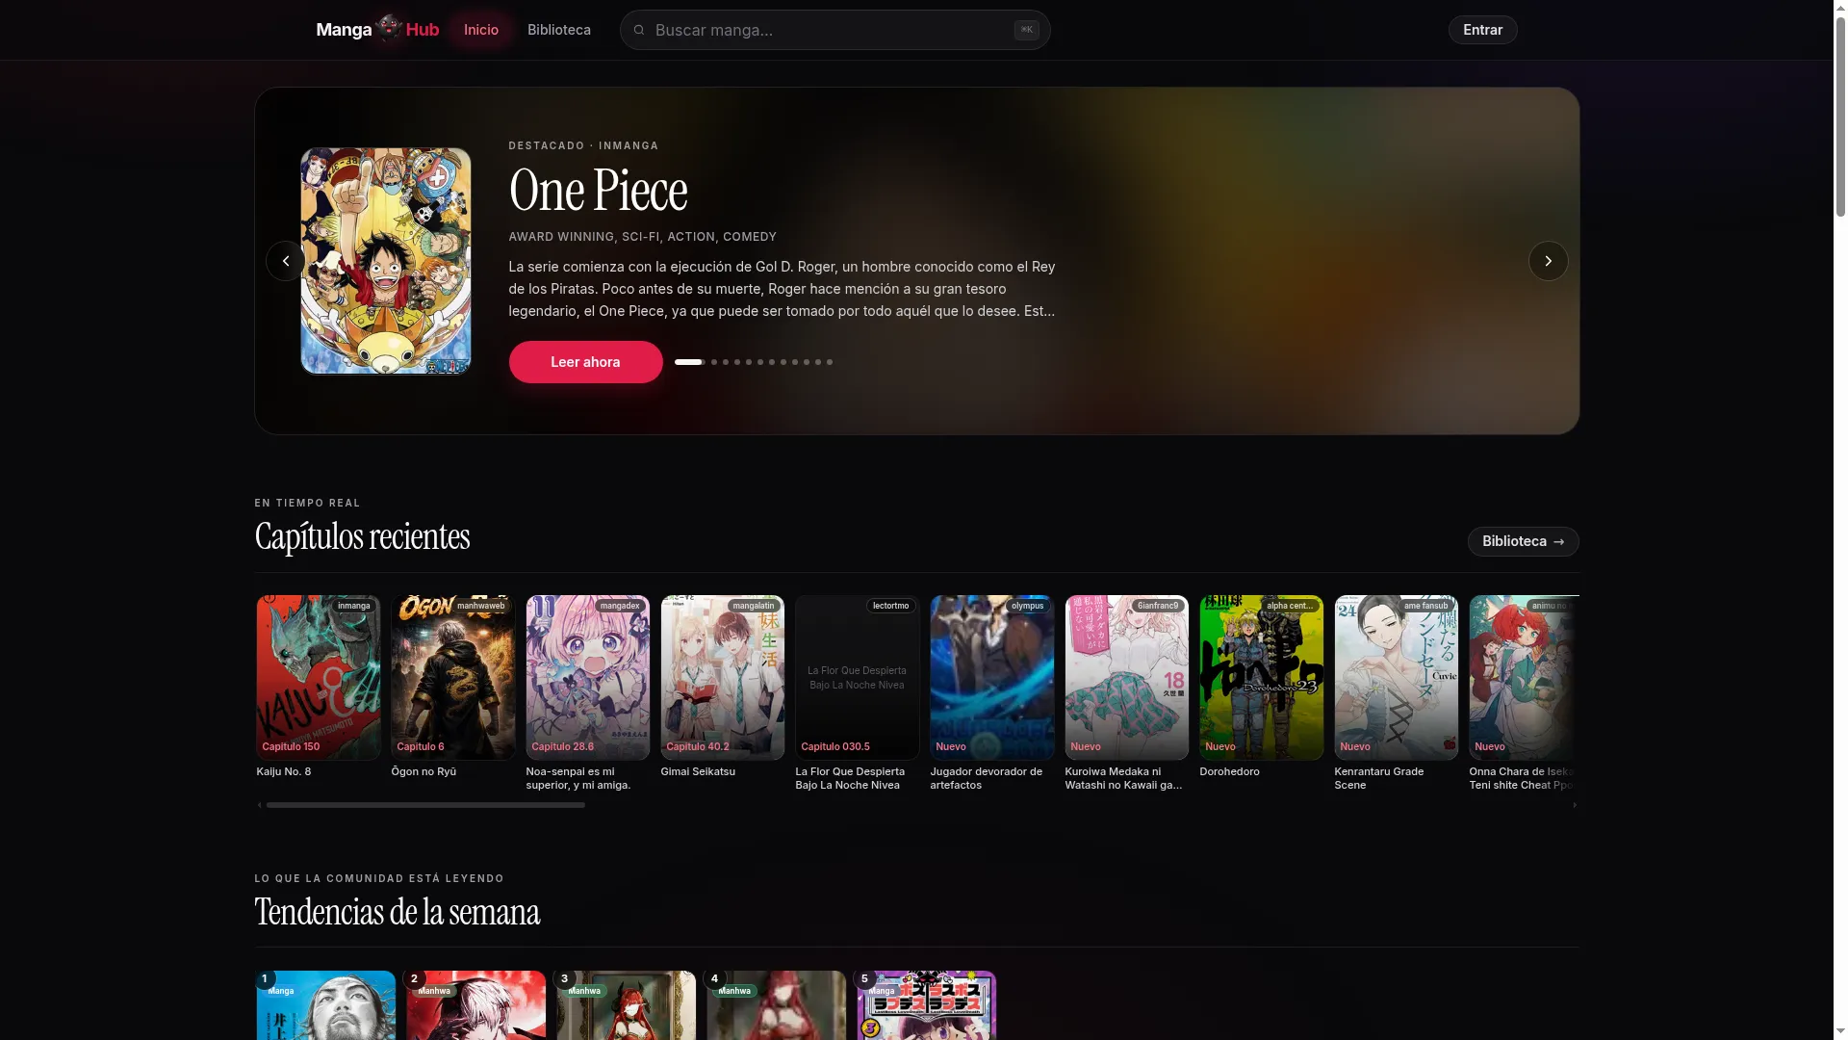Image resolution: width=1848 pixels, height=1040 pixels.
Task: Open trending rank 1 manga card
Action: (x=326, y=1005)
